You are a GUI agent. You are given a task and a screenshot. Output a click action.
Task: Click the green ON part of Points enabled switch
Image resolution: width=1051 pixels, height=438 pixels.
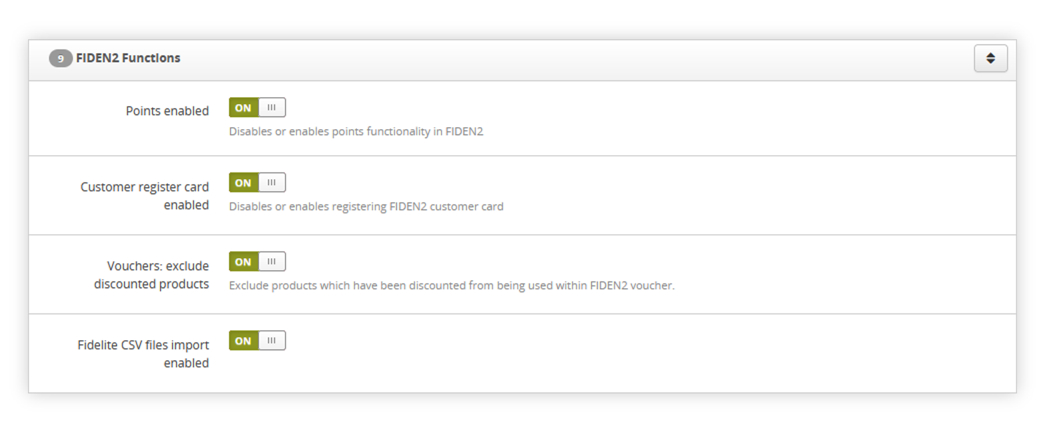pos(243,108)
